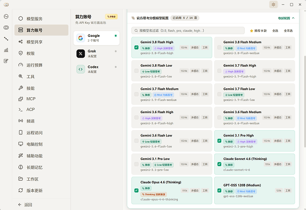Click the vertical scrollbar on right edge

pyautogui.click(x=305, y=102)
